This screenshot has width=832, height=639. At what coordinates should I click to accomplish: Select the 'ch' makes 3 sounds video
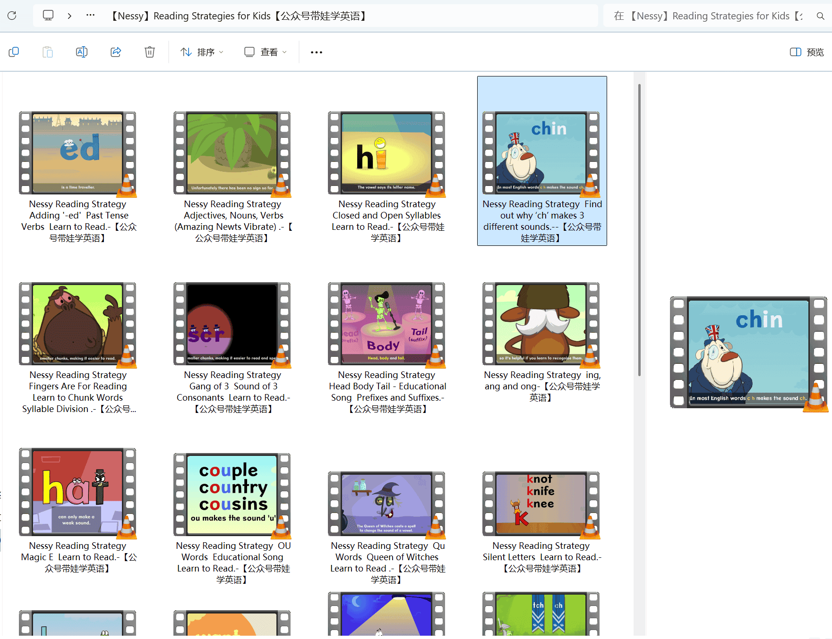coord(541,154)
